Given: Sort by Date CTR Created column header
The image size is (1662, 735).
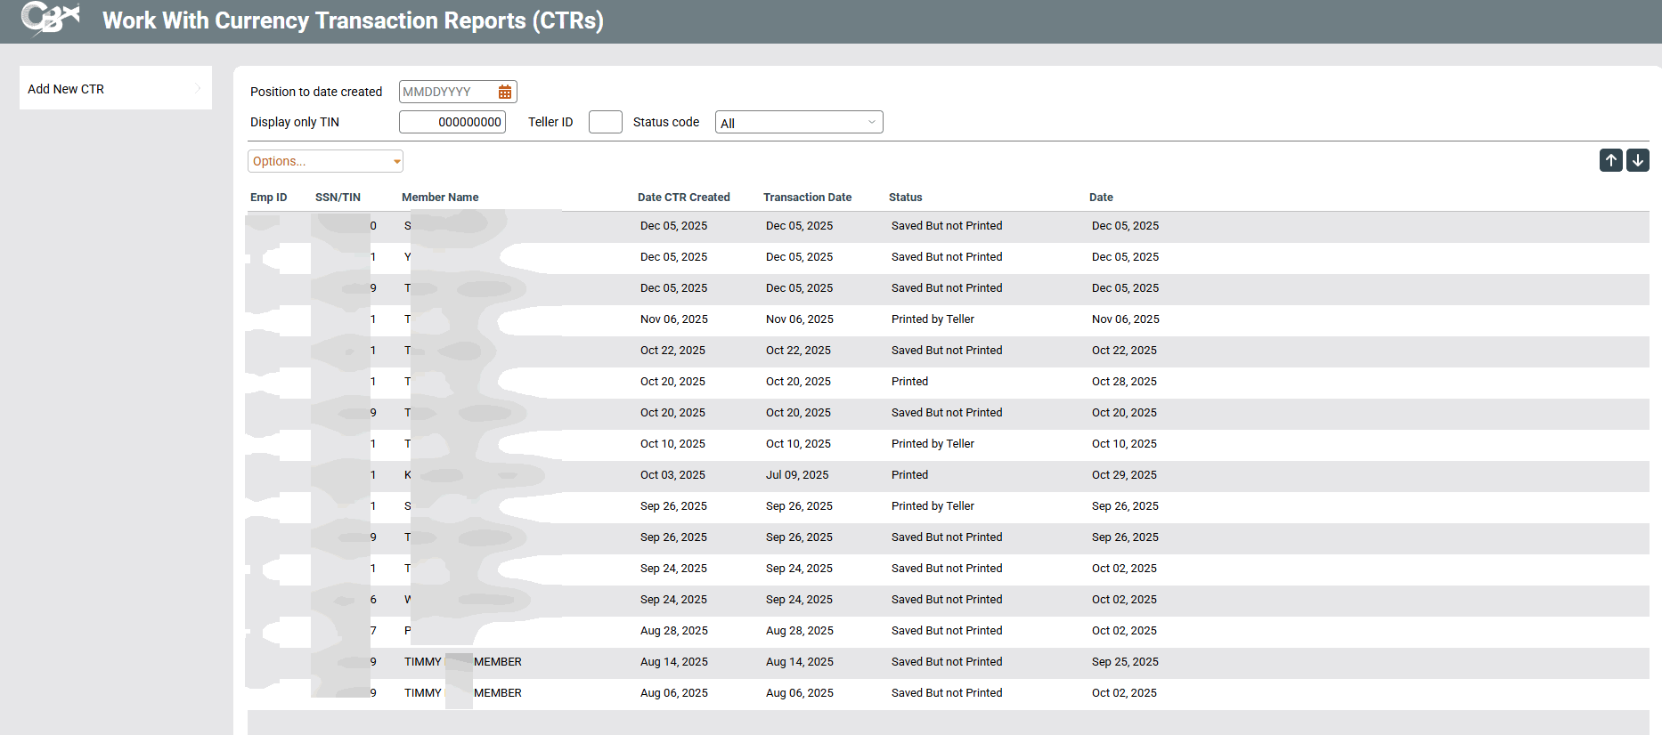Looking at the screenshot, I should (683, 198).
